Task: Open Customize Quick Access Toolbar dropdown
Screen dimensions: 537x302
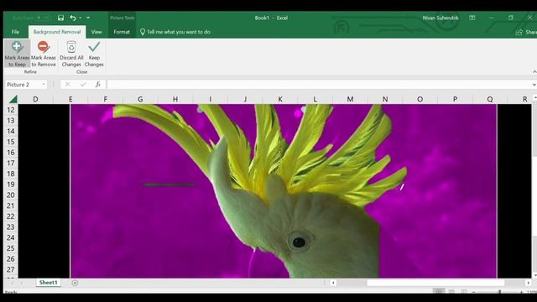Action: pos(88,18)
